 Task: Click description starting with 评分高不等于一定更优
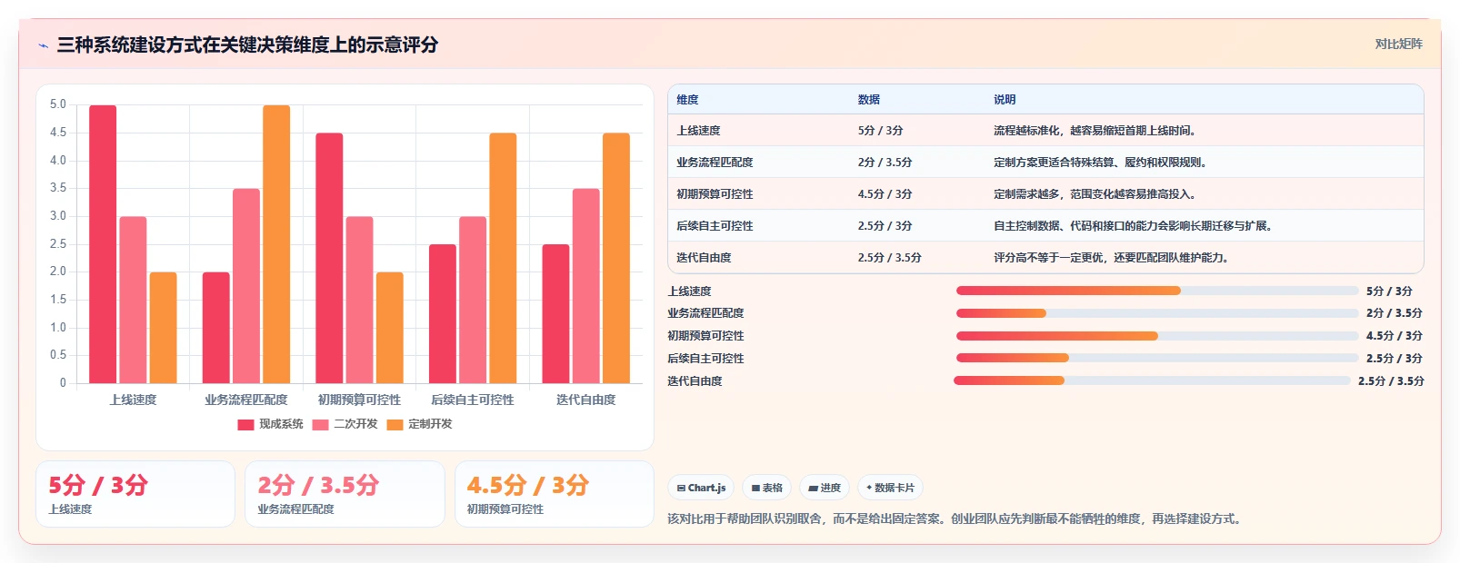click(x=1114, y=258)
